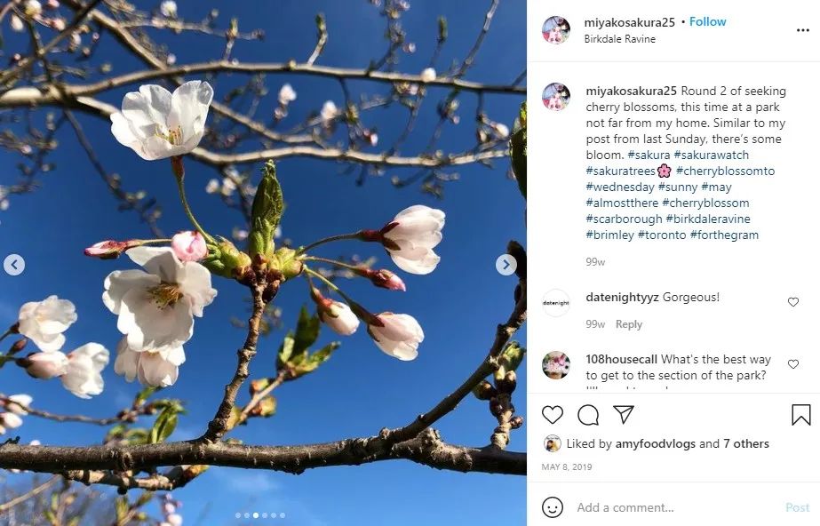Open the Birkdale Ravine location link
820x526 pixels.
click(x=620, y=39)
